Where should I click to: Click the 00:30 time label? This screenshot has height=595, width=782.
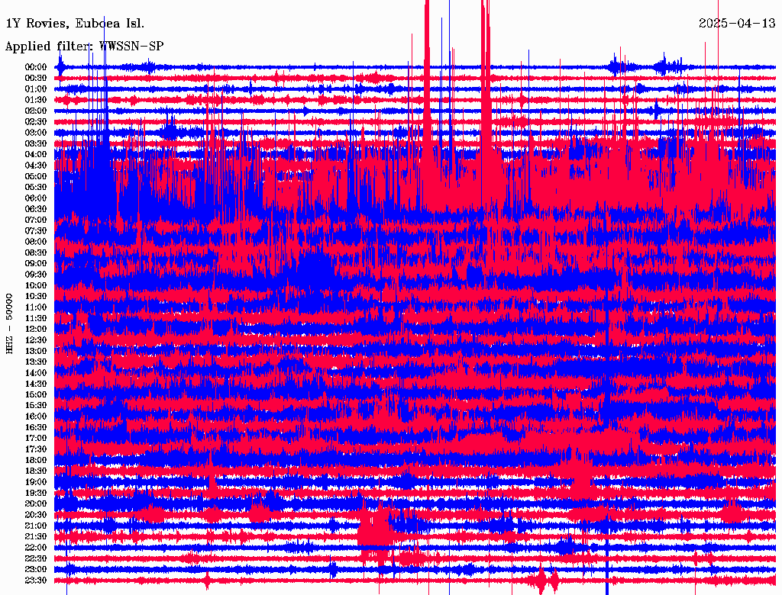pyautogui.click(x=36, y=78)
